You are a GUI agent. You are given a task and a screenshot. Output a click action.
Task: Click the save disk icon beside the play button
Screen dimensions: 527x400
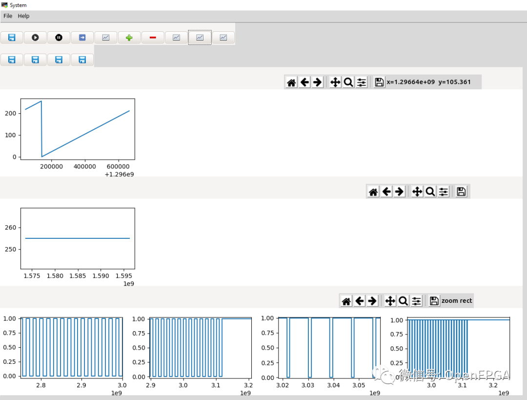[12, 37]
